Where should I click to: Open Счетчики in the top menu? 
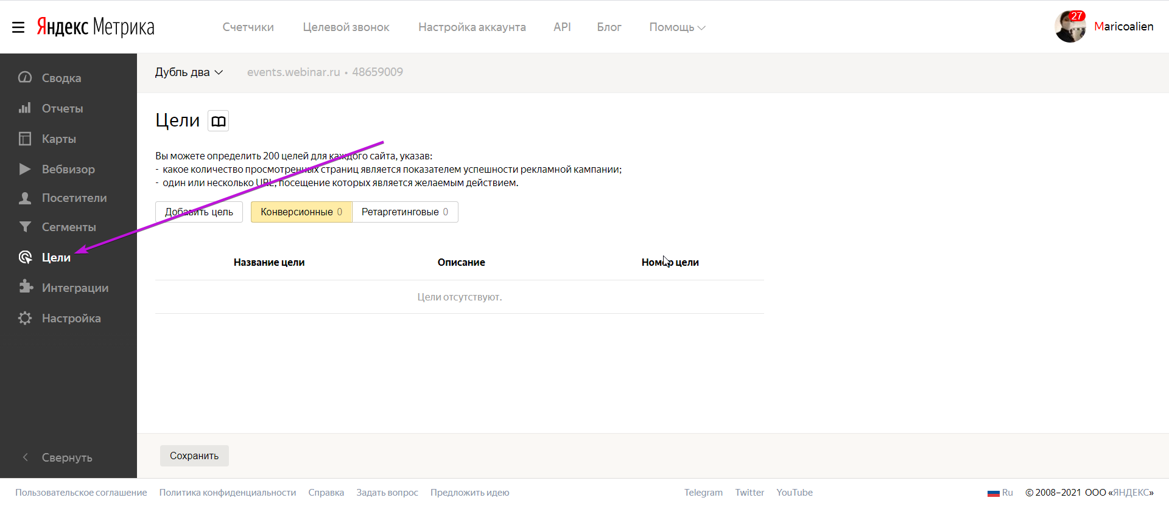(248, 27)
